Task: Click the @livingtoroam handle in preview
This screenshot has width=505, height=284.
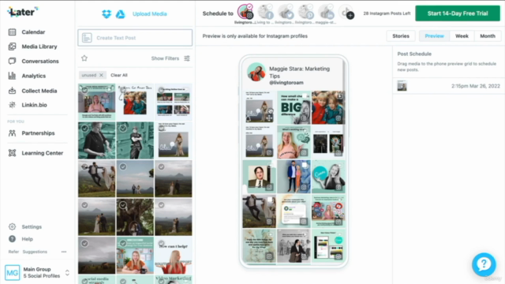Action: [x=286, y=83]
